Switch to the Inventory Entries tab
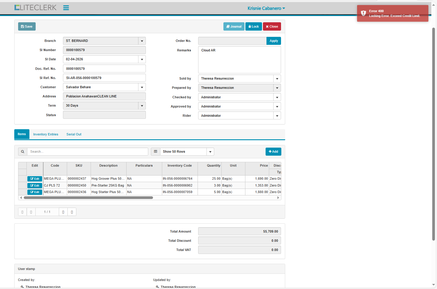 pyautogui.click(x=46, y=135)
